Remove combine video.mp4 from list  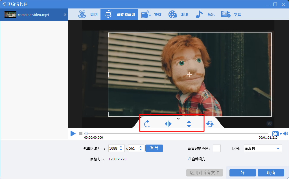(65, 15)
